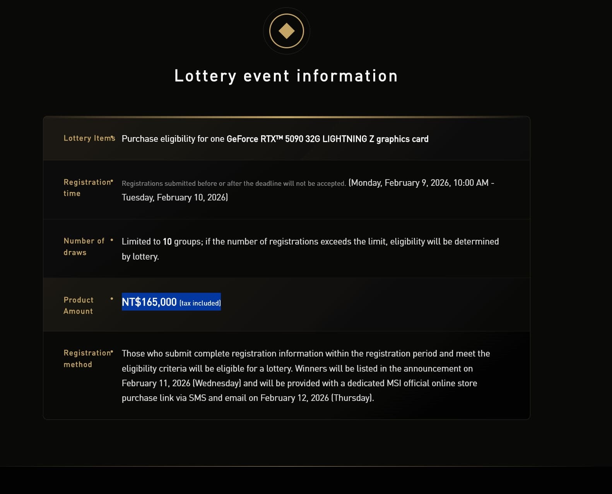
Task: Click the "Registration method" row label
Action: tap(87, 358)
